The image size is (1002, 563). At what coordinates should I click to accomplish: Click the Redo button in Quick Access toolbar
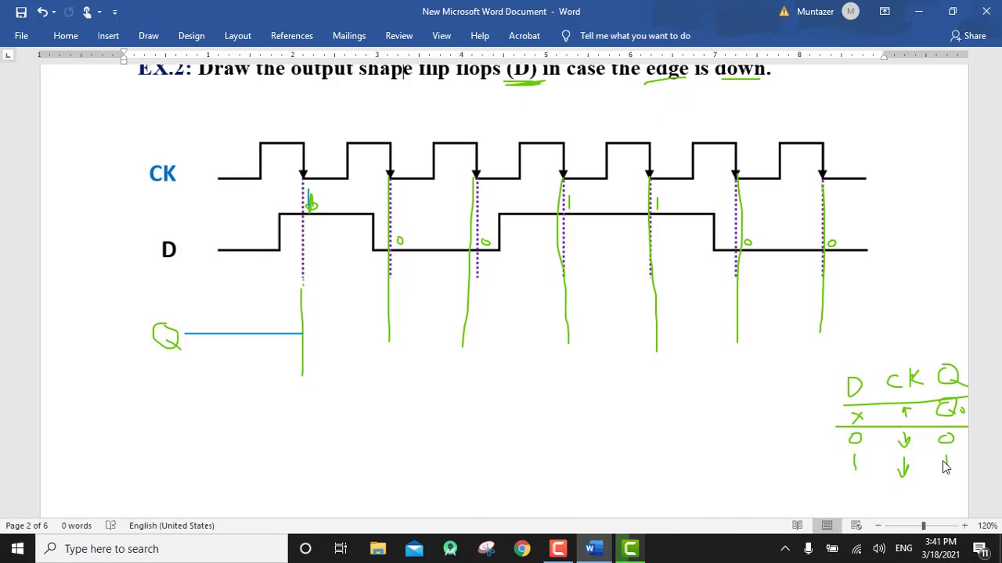pos(68,12)
